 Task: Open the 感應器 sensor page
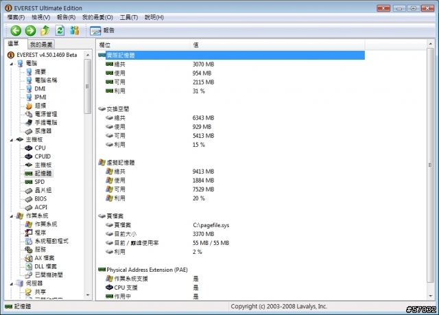(x=43, y=131)
